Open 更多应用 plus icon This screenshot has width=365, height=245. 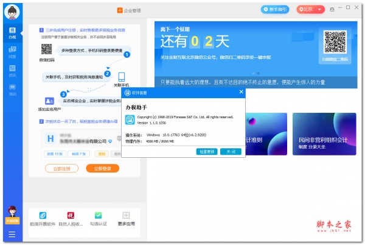tap(126, 215)
